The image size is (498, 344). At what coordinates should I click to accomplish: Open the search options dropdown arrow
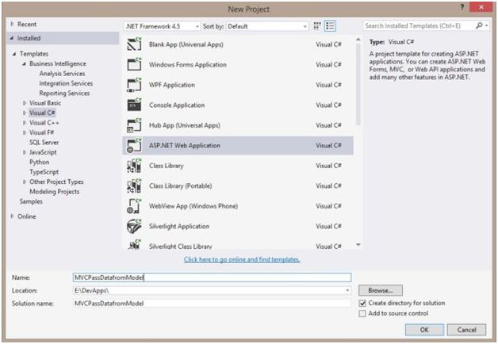click(487, 25)
